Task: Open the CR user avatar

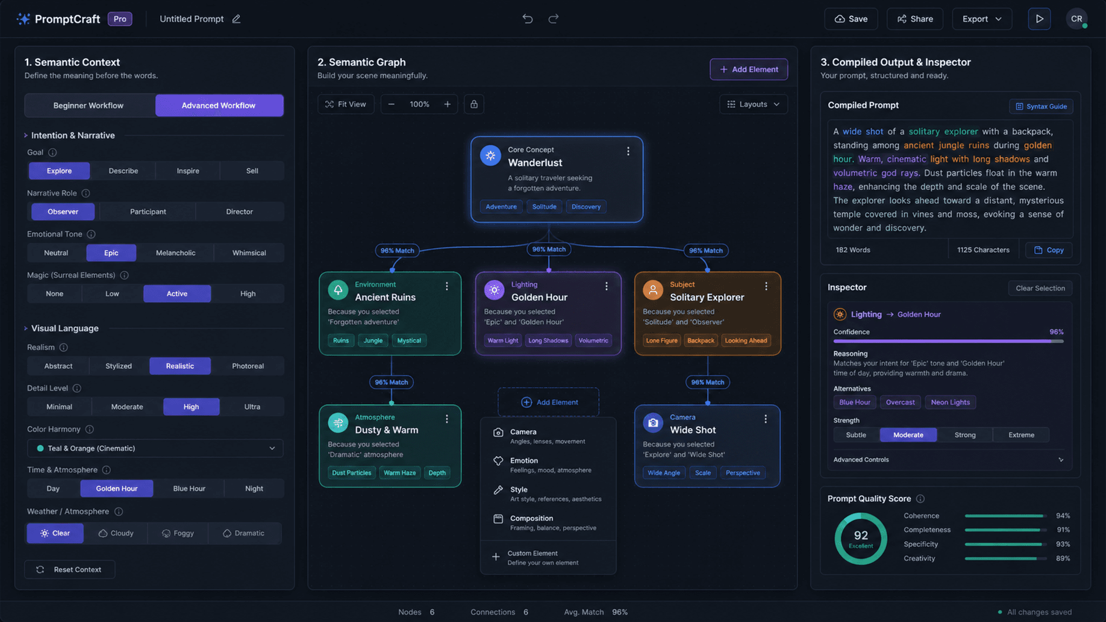Action: coord(1076,19)
